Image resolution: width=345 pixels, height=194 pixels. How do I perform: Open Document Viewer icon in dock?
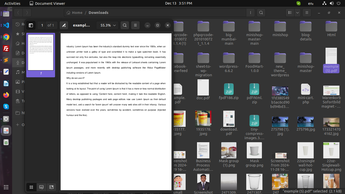(6, 131)
